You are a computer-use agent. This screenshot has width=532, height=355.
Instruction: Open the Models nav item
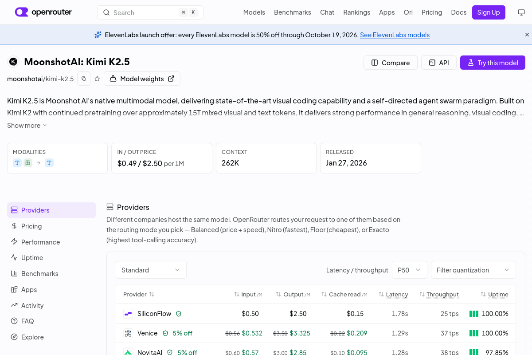click(254, 12)
